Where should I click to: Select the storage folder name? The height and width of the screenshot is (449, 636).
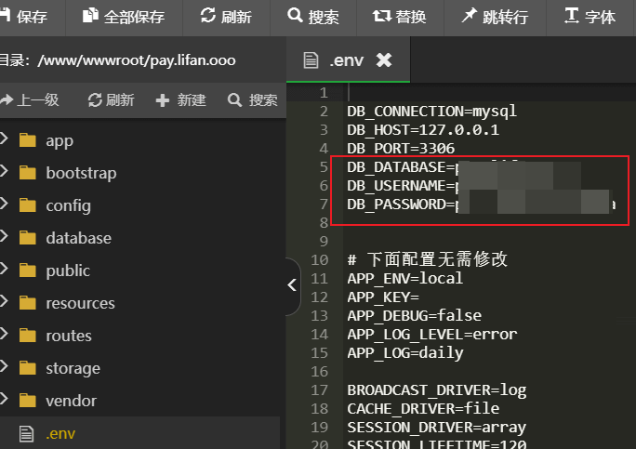coord(73,368)
